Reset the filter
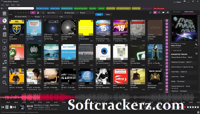The height and width of the screenshot is (114, 200). click(108, 15)
